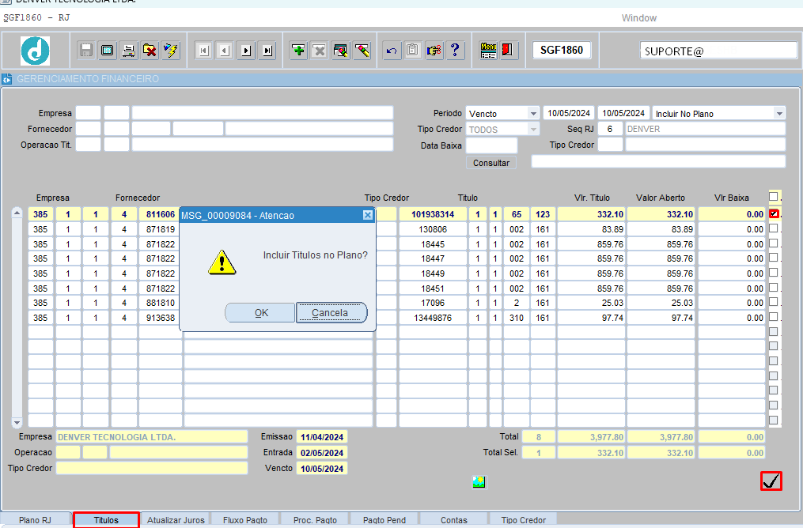Viewport: 803px width, 528px height.
Task: Click the exit door toolbar icon
Action: coord(508,51)
